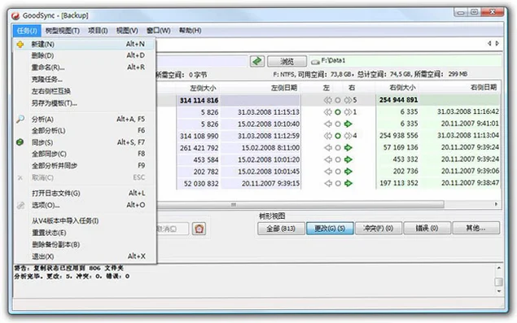The height and width of the screenshot is (323, 517).
Task: Click the right double arrow in the 31.03.2008 11:15:13 row
Action: pos(348,112)
